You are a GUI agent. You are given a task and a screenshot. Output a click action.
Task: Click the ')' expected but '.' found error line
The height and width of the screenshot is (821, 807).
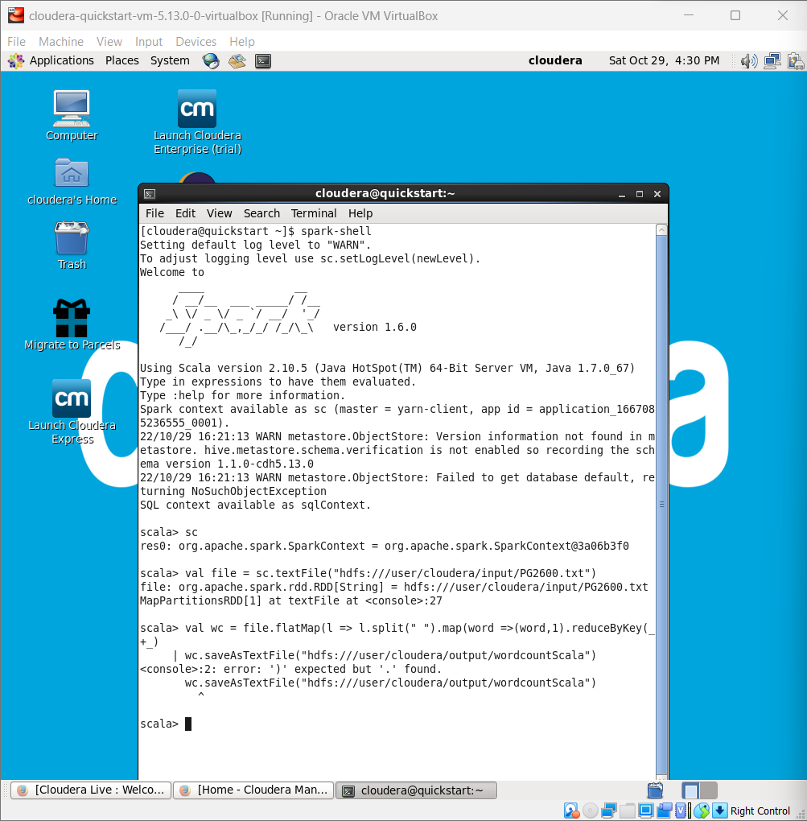coord(290,669)
